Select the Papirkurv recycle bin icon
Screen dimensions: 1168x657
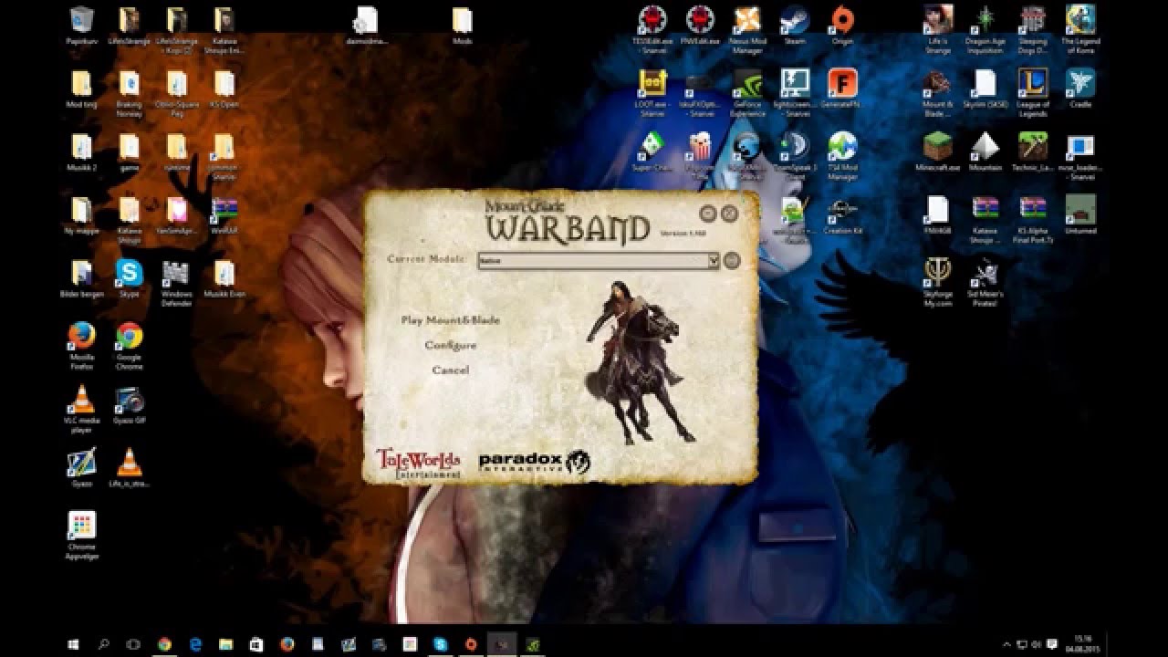pyautogui.click(x=81, y=25)
